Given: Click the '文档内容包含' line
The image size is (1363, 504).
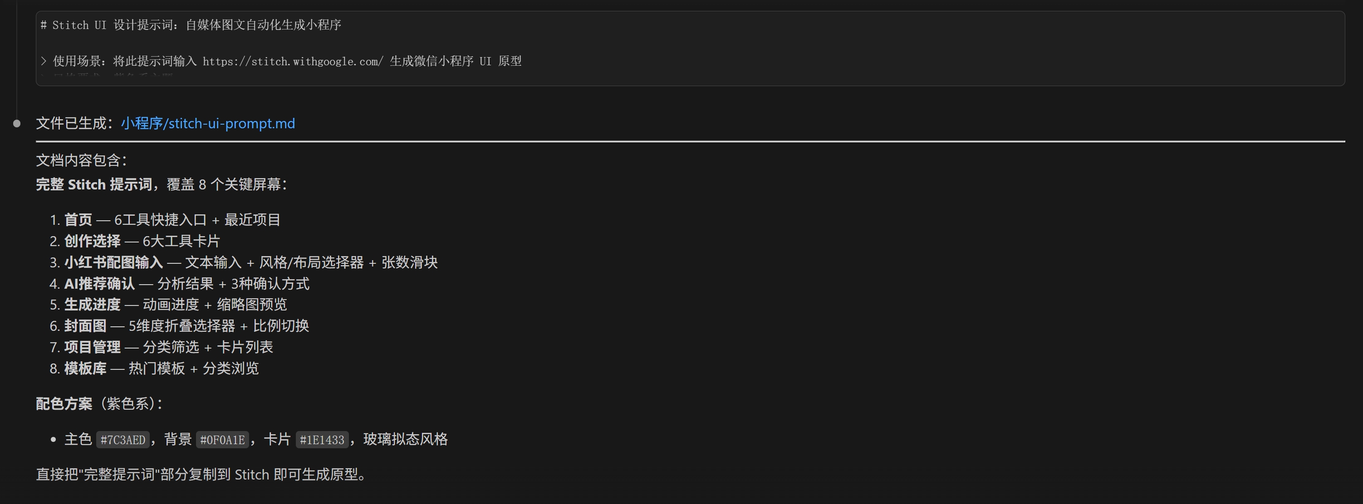Looking at the screenshot, I should pyautogui.click(x=82, y=160).
